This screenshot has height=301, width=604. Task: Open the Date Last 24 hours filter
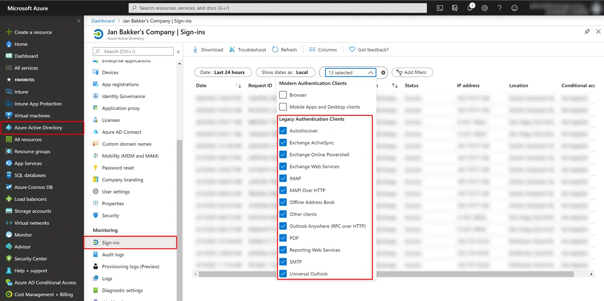tap(222, 72)
